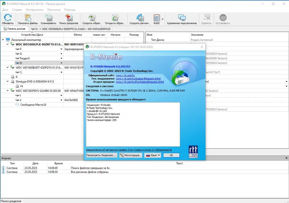
Task: Click the Тип Диска property row
Action: pyautogui.click(x=217, y=40)
